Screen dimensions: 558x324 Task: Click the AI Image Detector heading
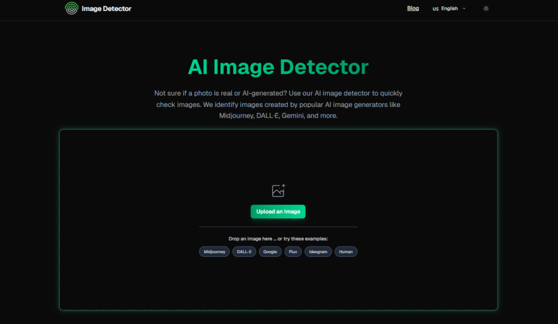(278, 67)
